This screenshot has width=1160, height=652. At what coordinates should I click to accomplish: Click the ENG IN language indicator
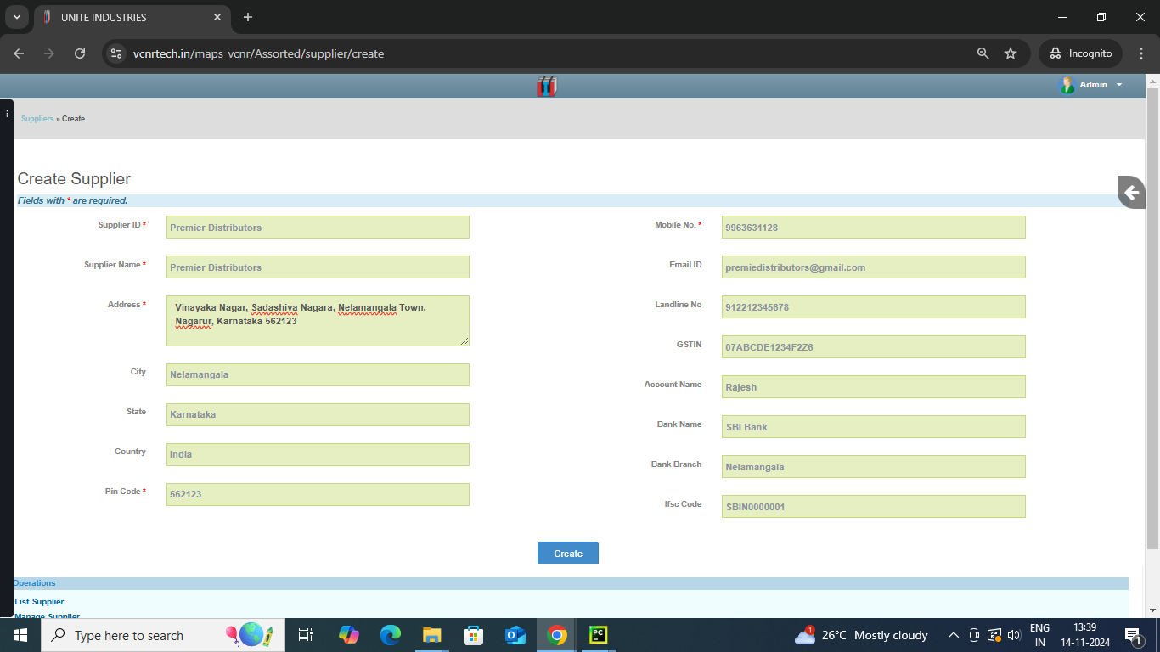click(x=1039, y=635)
